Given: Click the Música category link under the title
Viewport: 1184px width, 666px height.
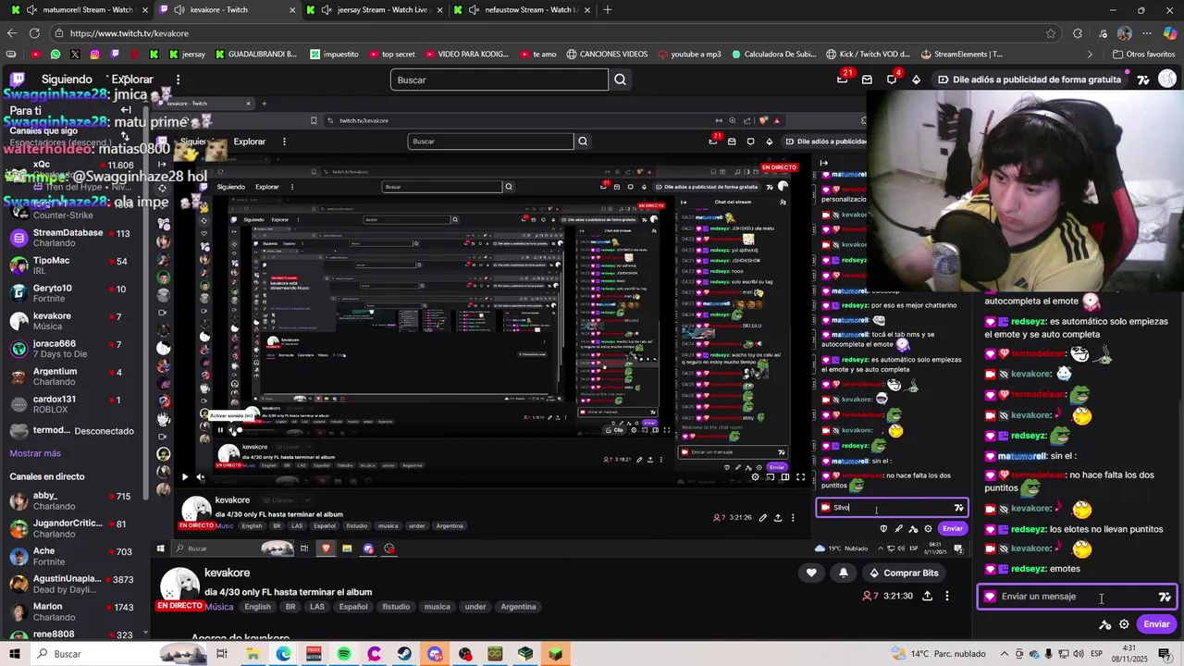Looking at the screenshot, I should coord(219,607).
